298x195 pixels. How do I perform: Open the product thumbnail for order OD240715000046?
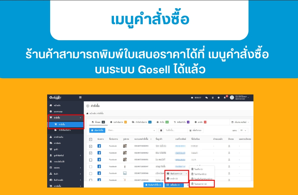pyautogui.click(x=125, y=173)
